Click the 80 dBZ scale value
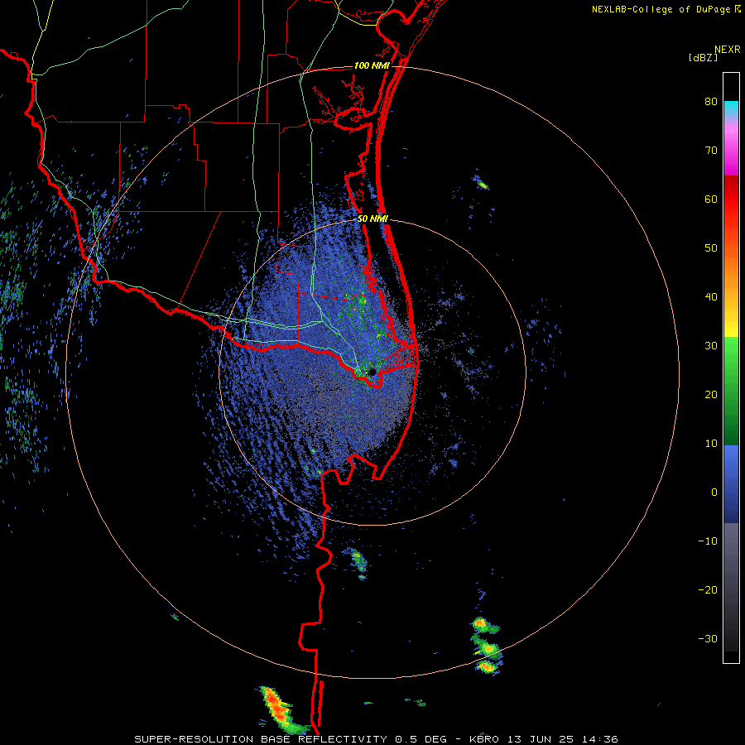This screenshot has height=745, width=745. pyautogui.click(x=711, y=102)
